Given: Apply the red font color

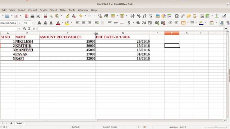Looking at the screenshot, I should click(x=58, y=23).
